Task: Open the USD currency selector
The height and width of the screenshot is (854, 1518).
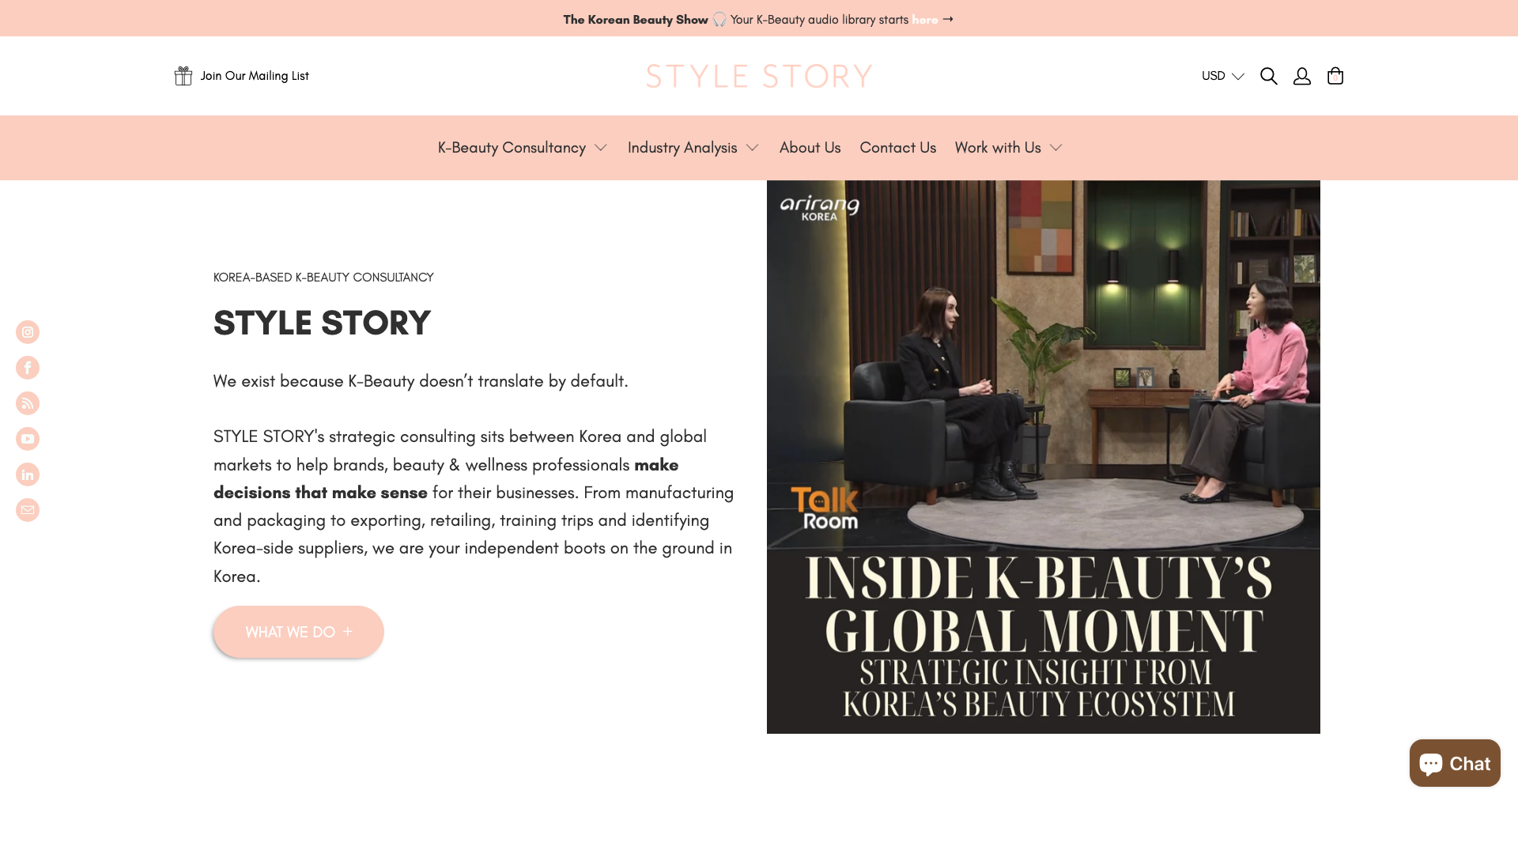Action: click(x=1223, y=76)
